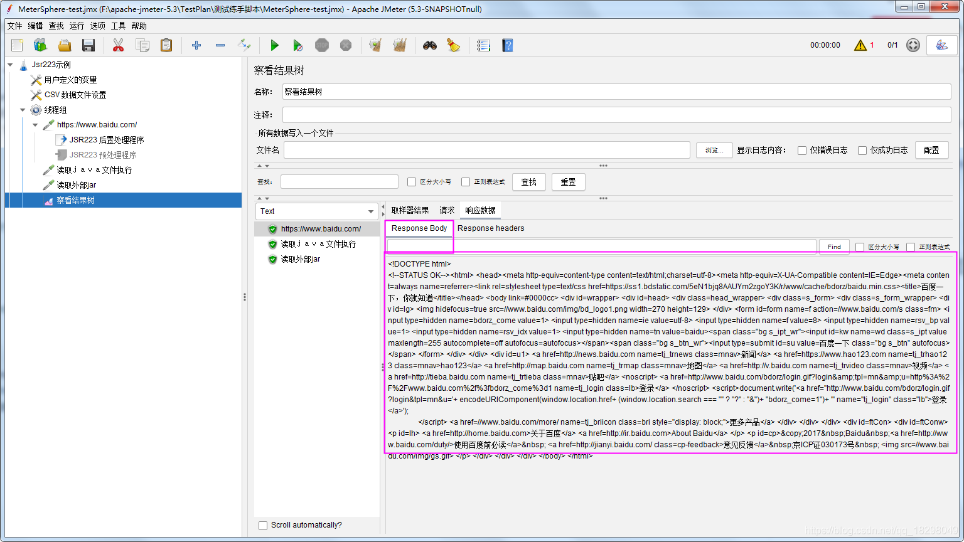Select 用户定义的变量 in the tree
The width and height of the screenshot is (964, 542).
tap(70, 80)
